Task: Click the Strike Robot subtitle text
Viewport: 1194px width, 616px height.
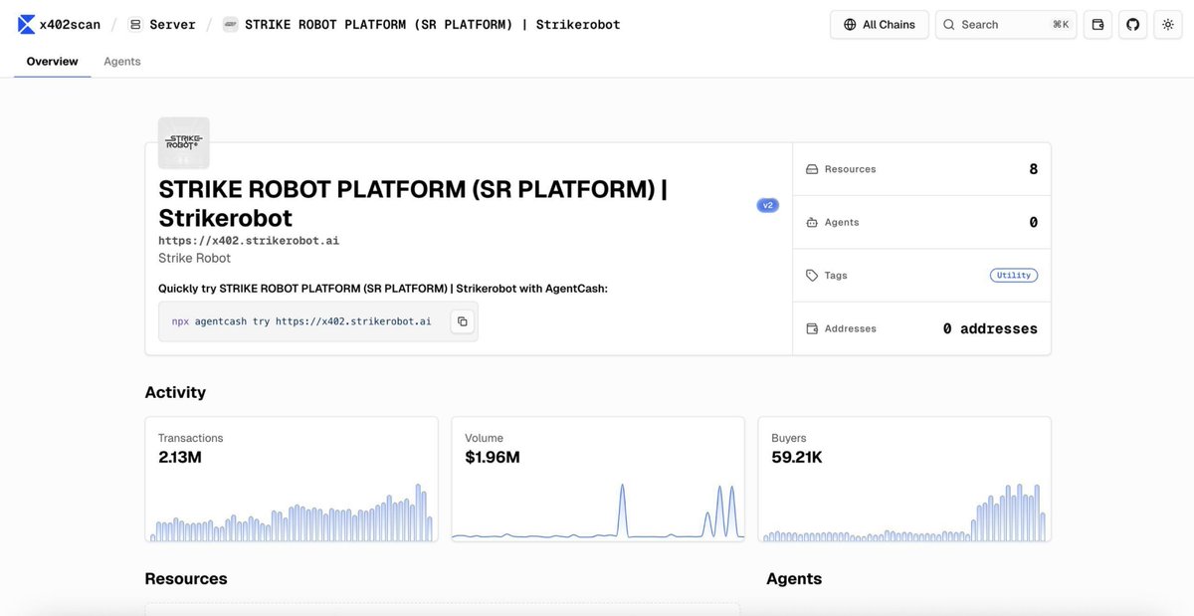Action: coord(194,258)
